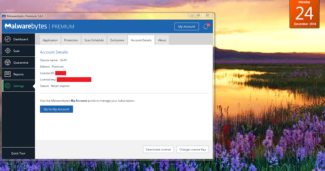This screenshot has height=171, width=325.
Task: Start the Quick Tour
Action: click(x=18, y=153)
